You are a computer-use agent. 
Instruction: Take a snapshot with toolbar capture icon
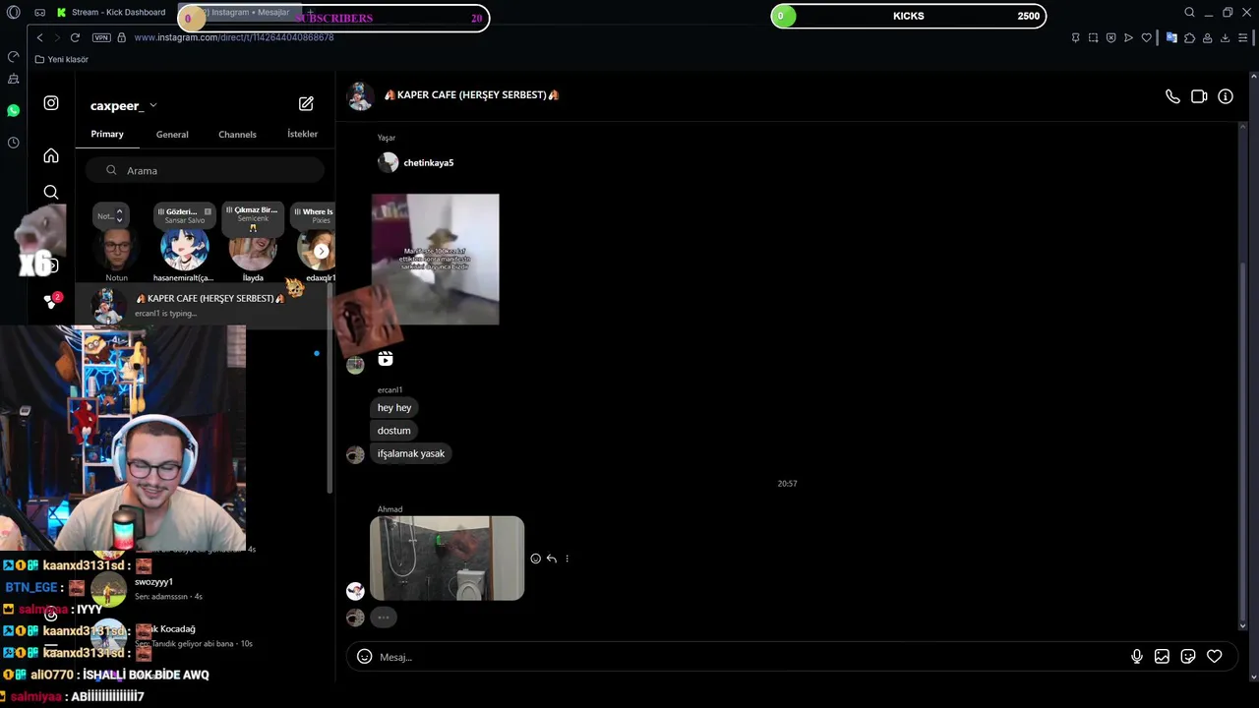[x=1093, y=37]
